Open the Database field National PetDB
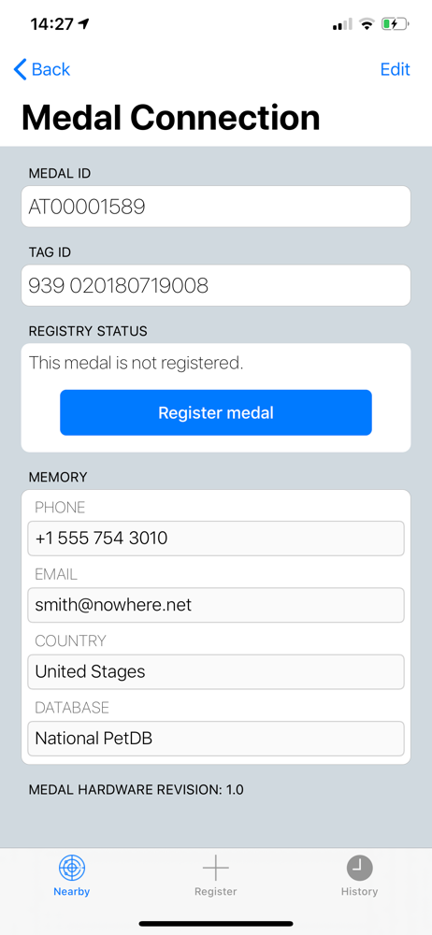The height and width of the screenshot is (935, 432). pos(216,739)
